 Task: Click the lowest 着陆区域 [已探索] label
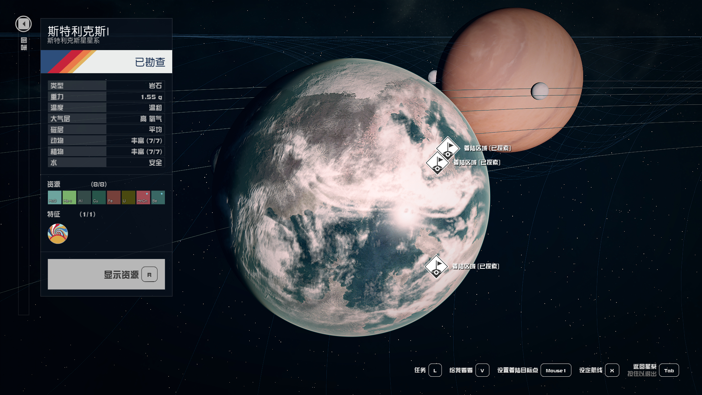(476, 266)
